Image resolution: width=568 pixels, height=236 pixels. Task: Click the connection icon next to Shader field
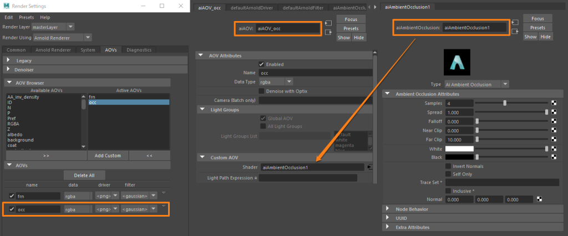coord(369,167)
